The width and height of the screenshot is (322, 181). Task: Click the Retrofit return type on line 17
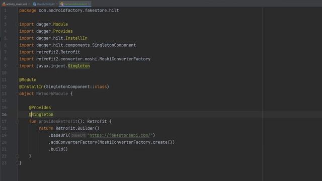coord(97,122)
